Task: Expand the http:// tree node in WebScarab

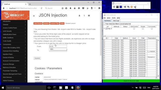Action: 104,29
